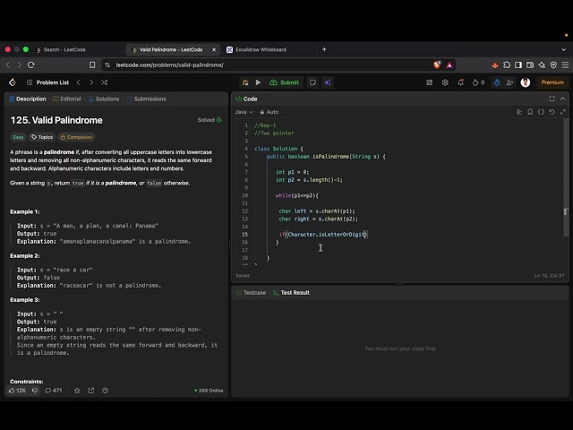Open a new browser tab
The image size is (573, 430).
324,49
